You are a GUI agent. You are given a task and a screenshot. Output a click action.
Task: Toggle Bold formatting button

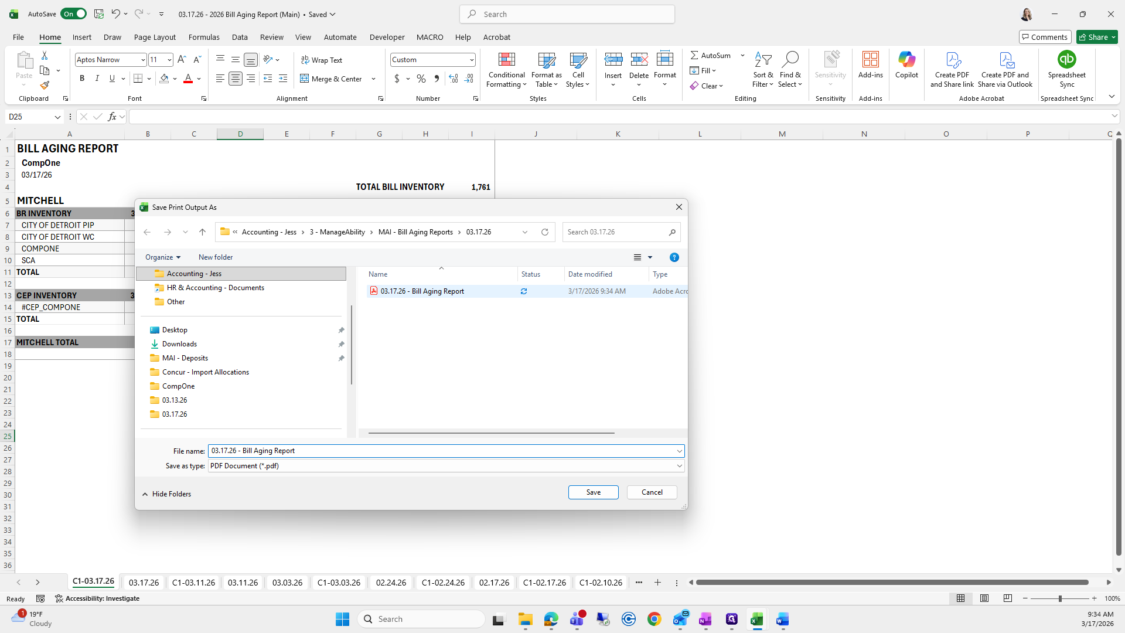point(82,79)
